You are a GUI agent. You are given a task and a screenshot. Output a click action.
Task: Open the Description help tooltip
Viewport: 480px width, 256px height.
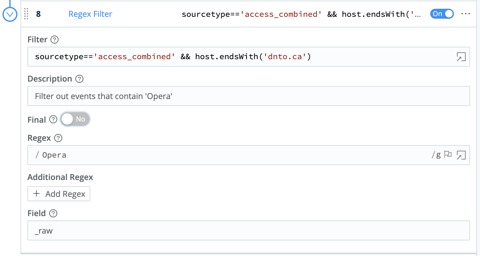(79, 79)
